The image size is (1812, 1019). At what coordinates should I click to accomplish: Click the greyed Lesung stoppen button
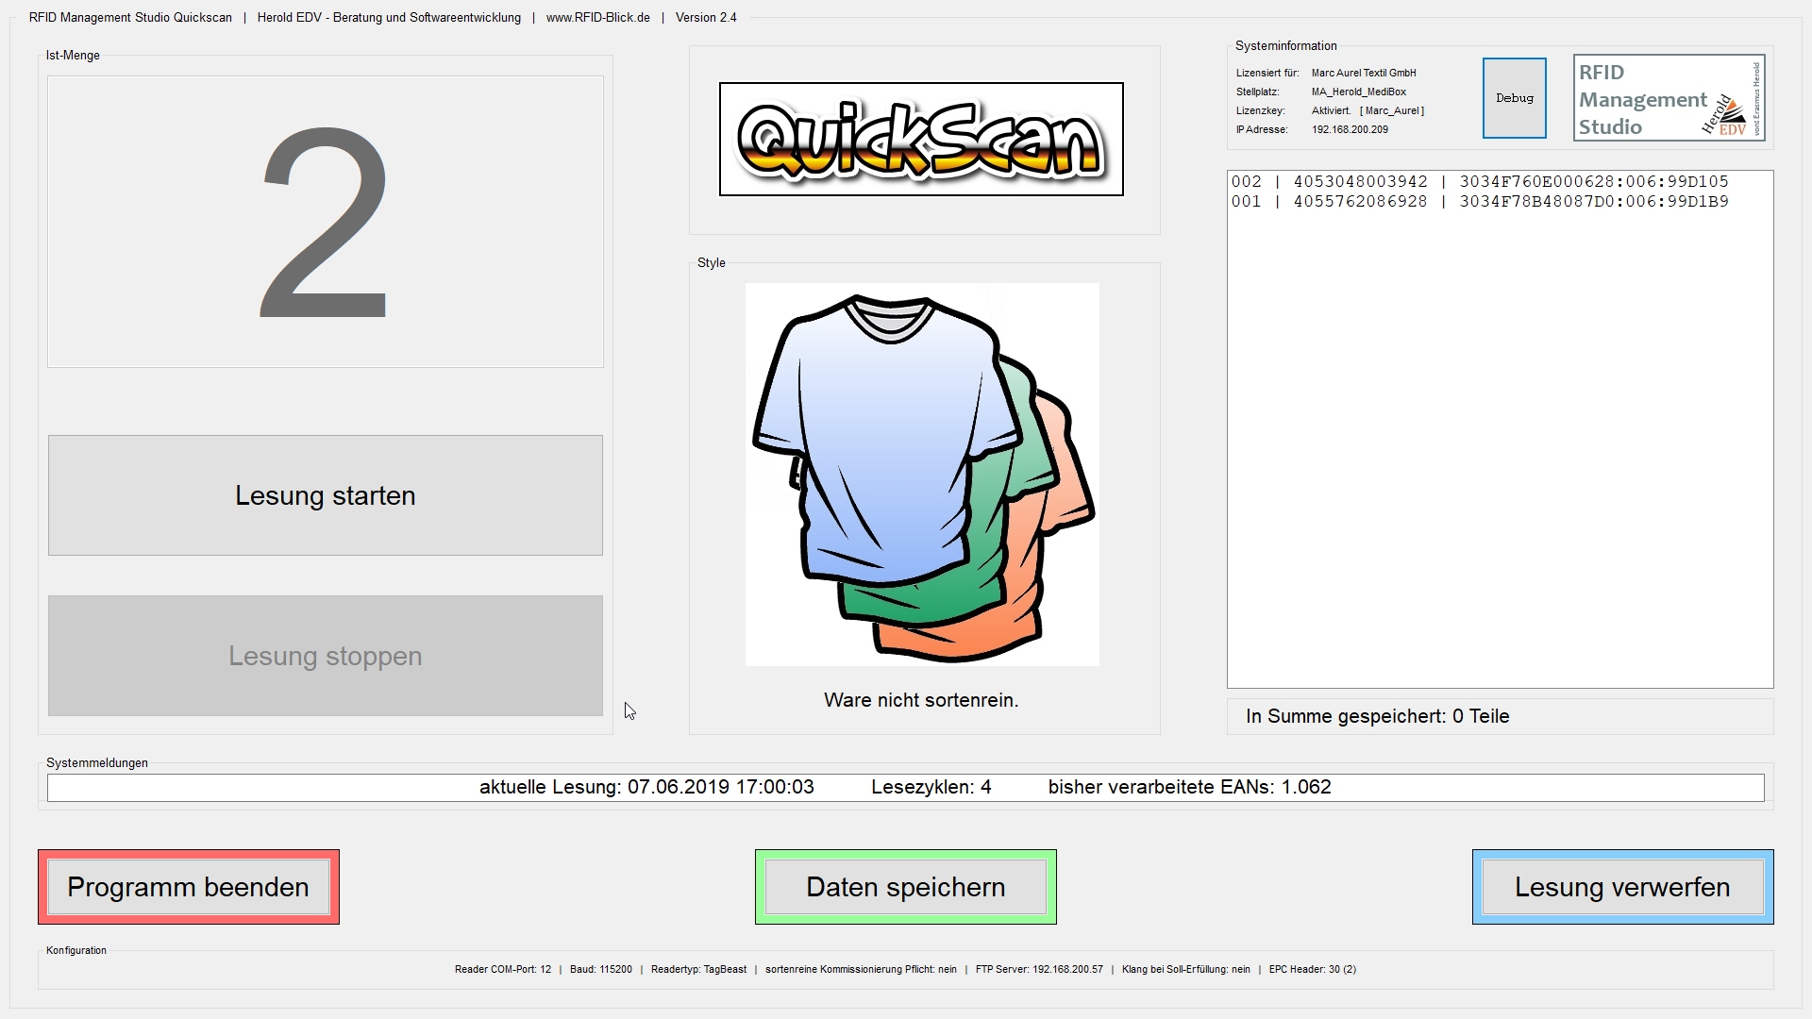(x=325, y=656)
